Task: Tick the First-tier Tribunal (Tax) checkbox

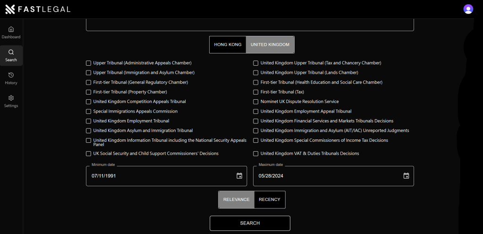Action: 256,92
